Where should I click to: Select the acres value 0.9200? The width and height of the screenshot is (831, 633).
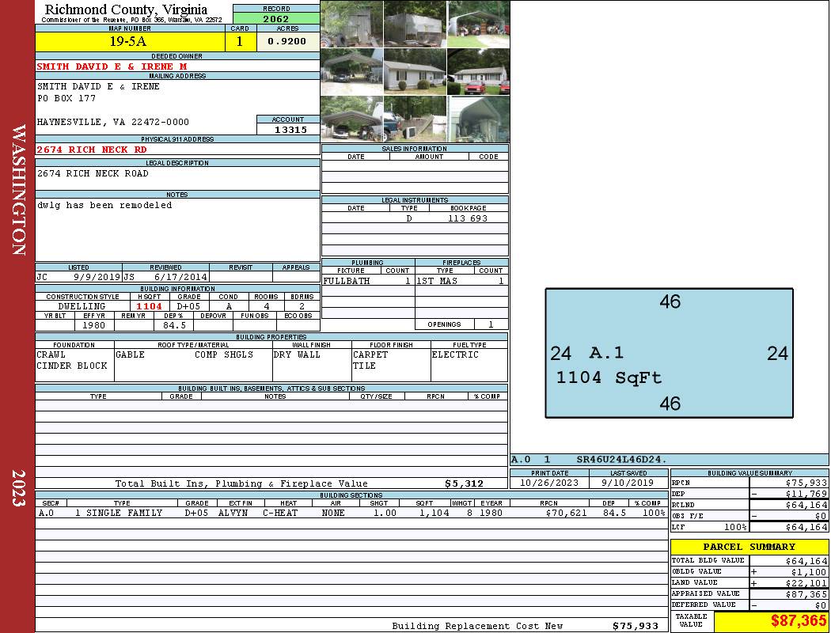point(286,41)
